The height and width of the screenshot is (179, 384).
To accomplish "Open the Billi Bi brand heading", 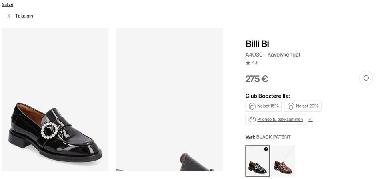I will [x=257, y=44].
